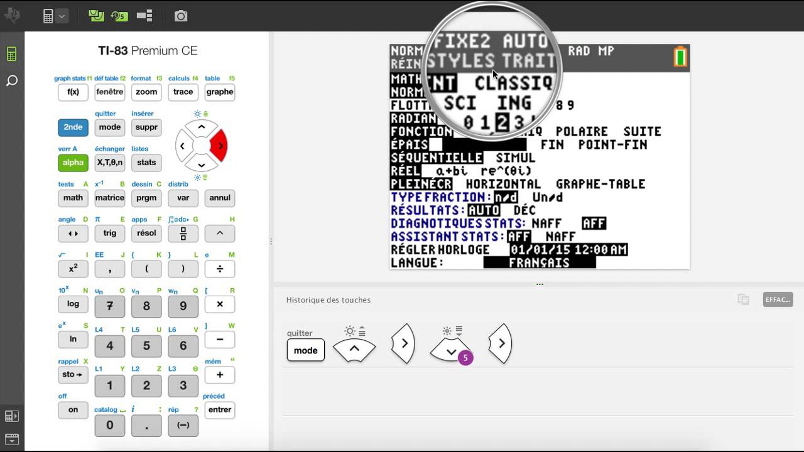The width and height of the screenshot is (804, 452).
Task: Click the number 0 key
Action: 110,426
